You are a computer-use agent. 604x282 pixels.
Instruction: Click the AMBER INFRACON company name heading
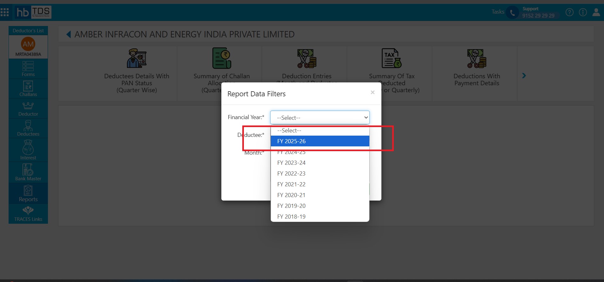click(x=185, y=34)
